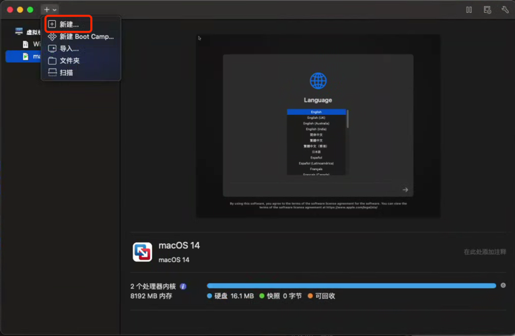
Task: Click the yellow minimize window button
Action: point(20,10)
